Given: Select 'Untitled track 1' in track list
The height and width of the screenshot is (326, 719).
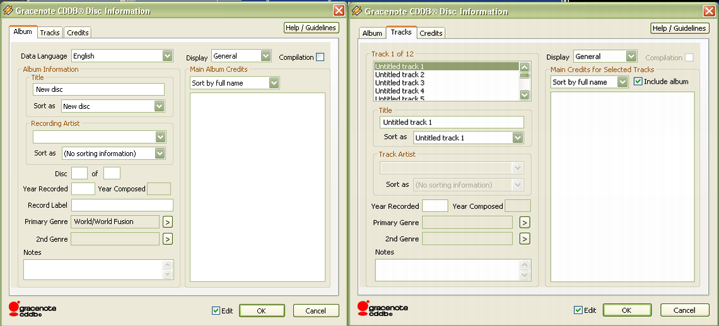Looking at the screenshot, I should click(446, 66).
